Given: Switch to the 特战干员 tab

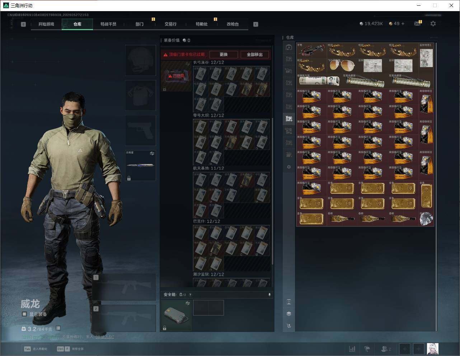Looking at the screenshot, I should 108,24.
